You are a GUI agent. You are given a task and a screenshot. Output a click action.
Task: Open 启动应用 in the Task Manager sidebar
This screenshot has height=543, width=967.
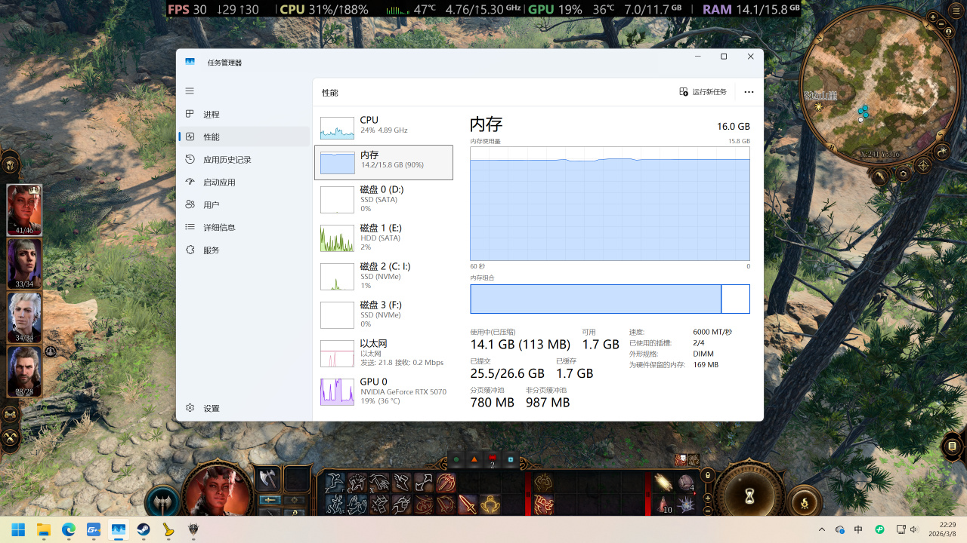(244, 182)
